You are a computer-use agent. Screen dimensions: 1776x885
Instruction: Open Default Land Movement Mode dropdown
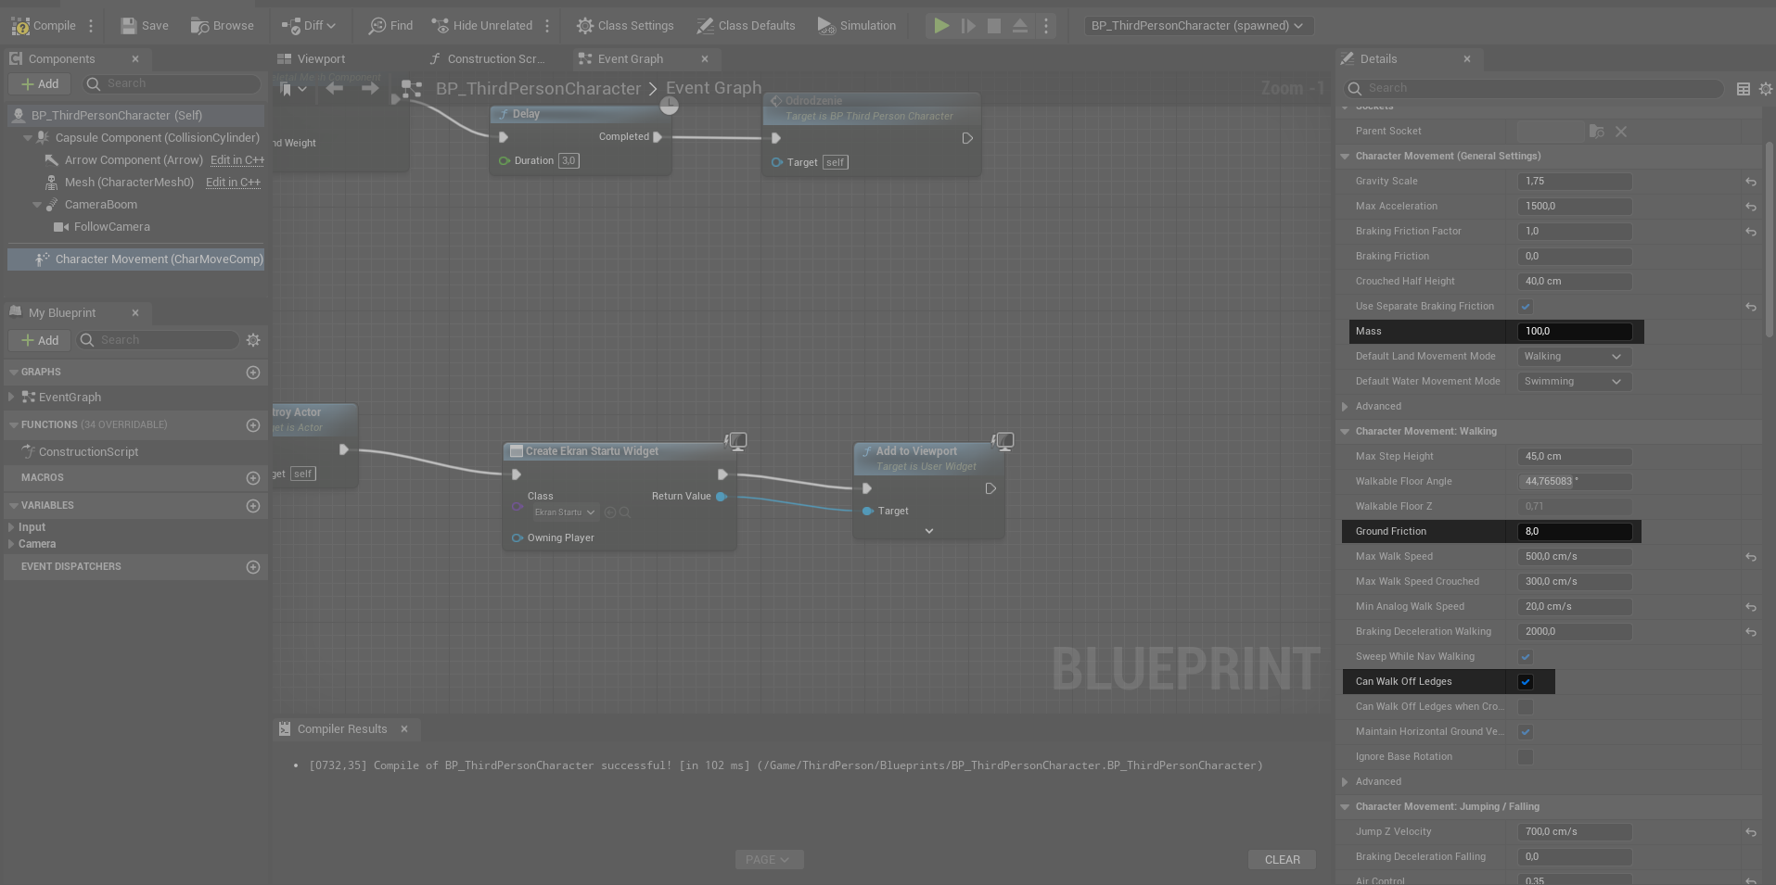(1573, 357)
